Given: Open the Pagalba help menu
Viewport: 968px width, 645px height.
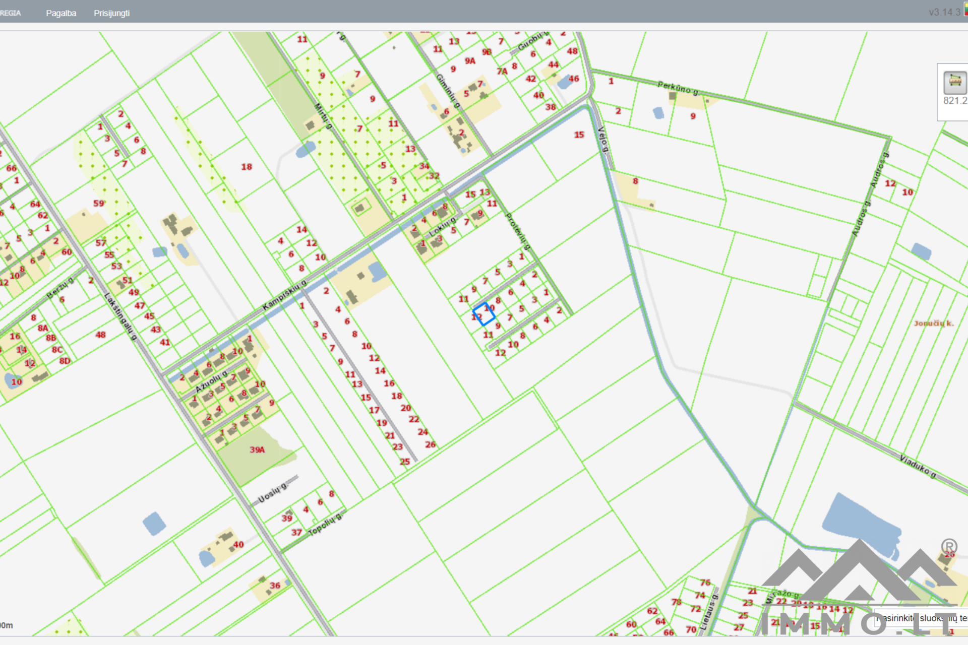Looking at the screenshot, I should [x=61, y=13].
